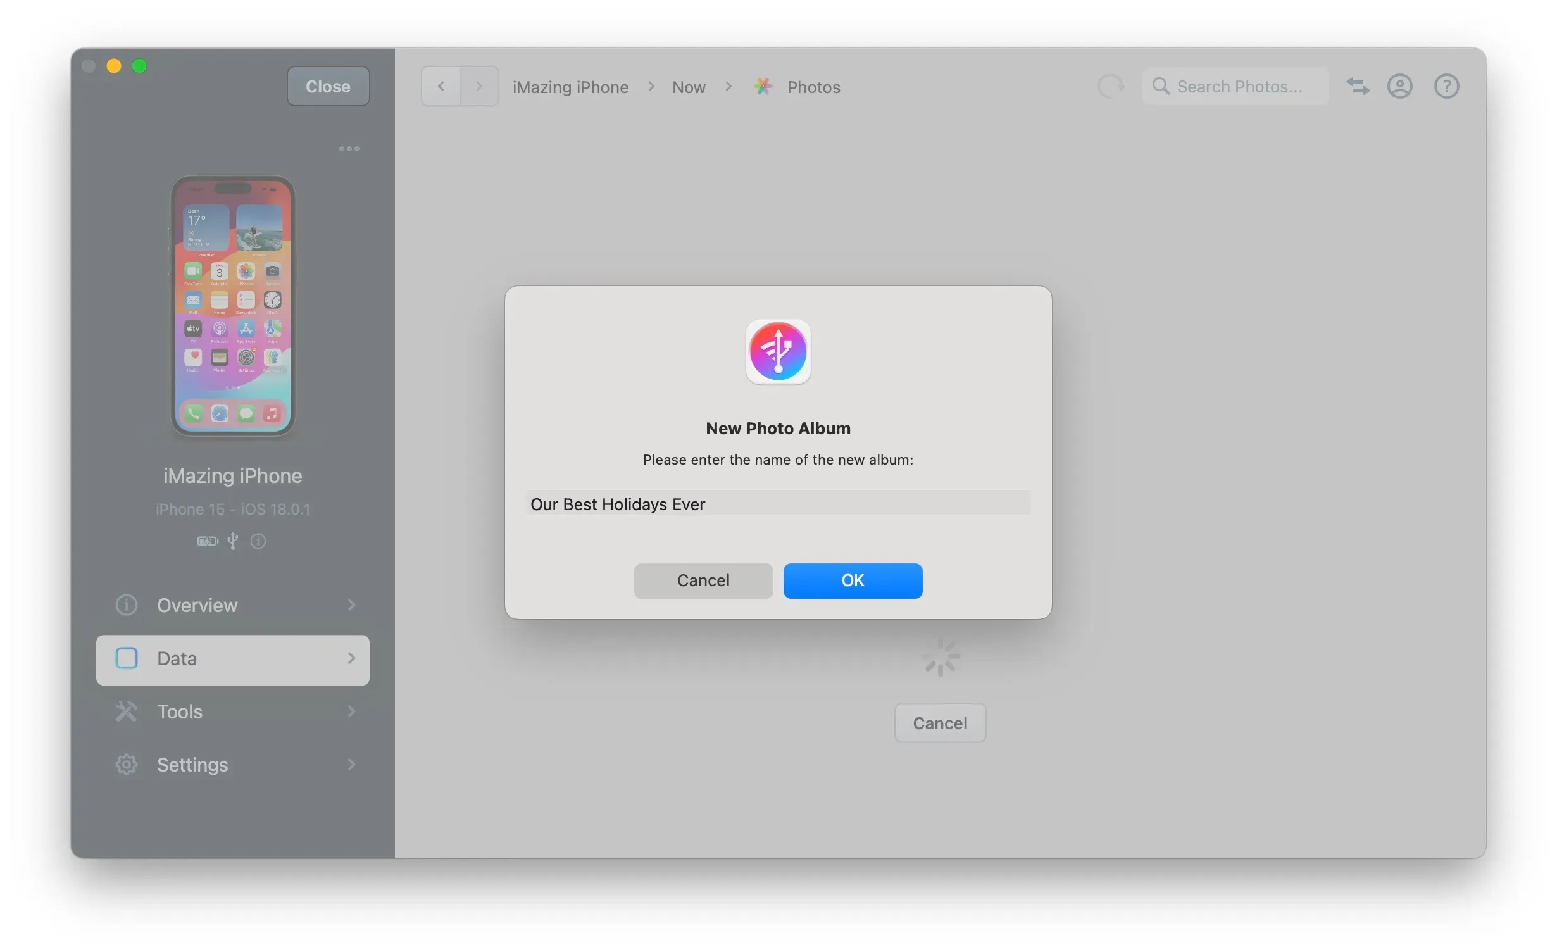Click the back navigation arrow
Screen dimensions: 1557x952
[440, 86]
